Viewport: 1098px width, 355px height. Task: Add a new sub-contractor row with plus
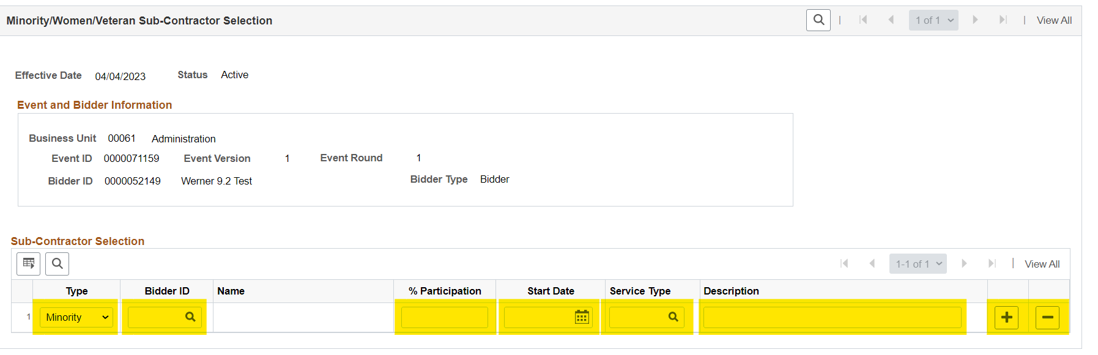(1006, 318)
